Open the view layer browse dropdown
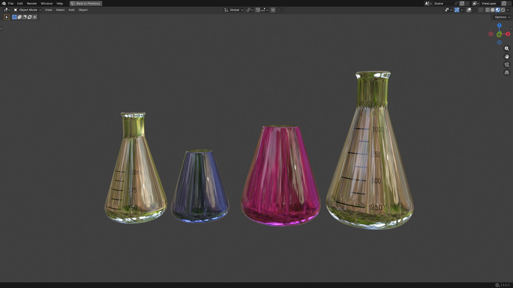The width and height of the screenshot is (513, 288). pos(476,3)
